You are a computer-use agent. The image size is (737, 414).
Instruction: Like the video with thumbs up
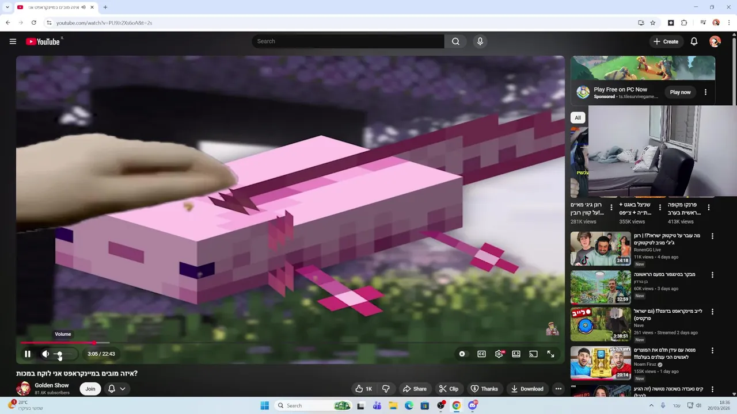363,389
